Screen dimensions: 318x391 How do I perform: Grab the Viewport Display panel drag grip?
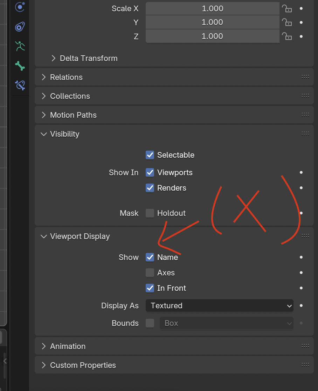pyautogui.click(x=305, y=236)
